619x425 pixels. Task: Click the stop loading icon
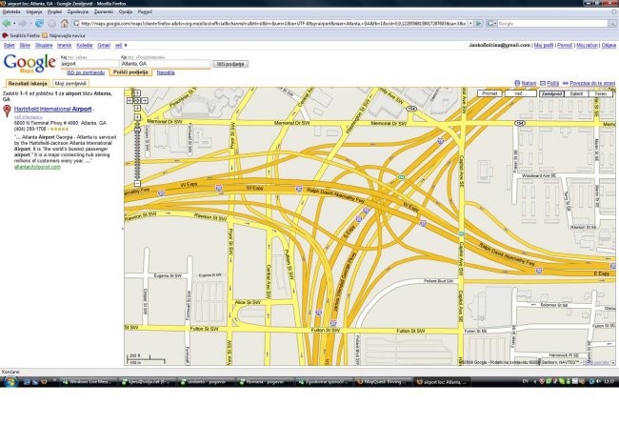51,24
